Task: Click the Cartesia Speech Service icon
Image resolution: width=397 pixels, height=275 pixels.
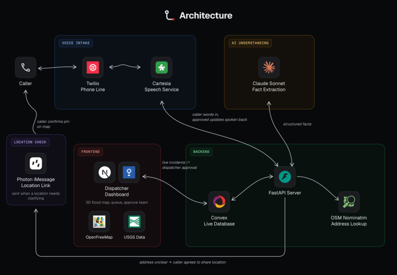Action: click(162, 67)
